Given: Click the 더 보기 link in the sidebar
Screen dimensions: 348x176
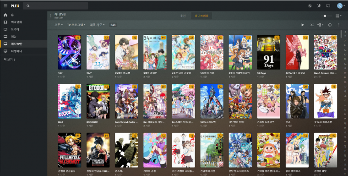Looking at the screenshot, I should pyautogui.click(x=10, y=60).
